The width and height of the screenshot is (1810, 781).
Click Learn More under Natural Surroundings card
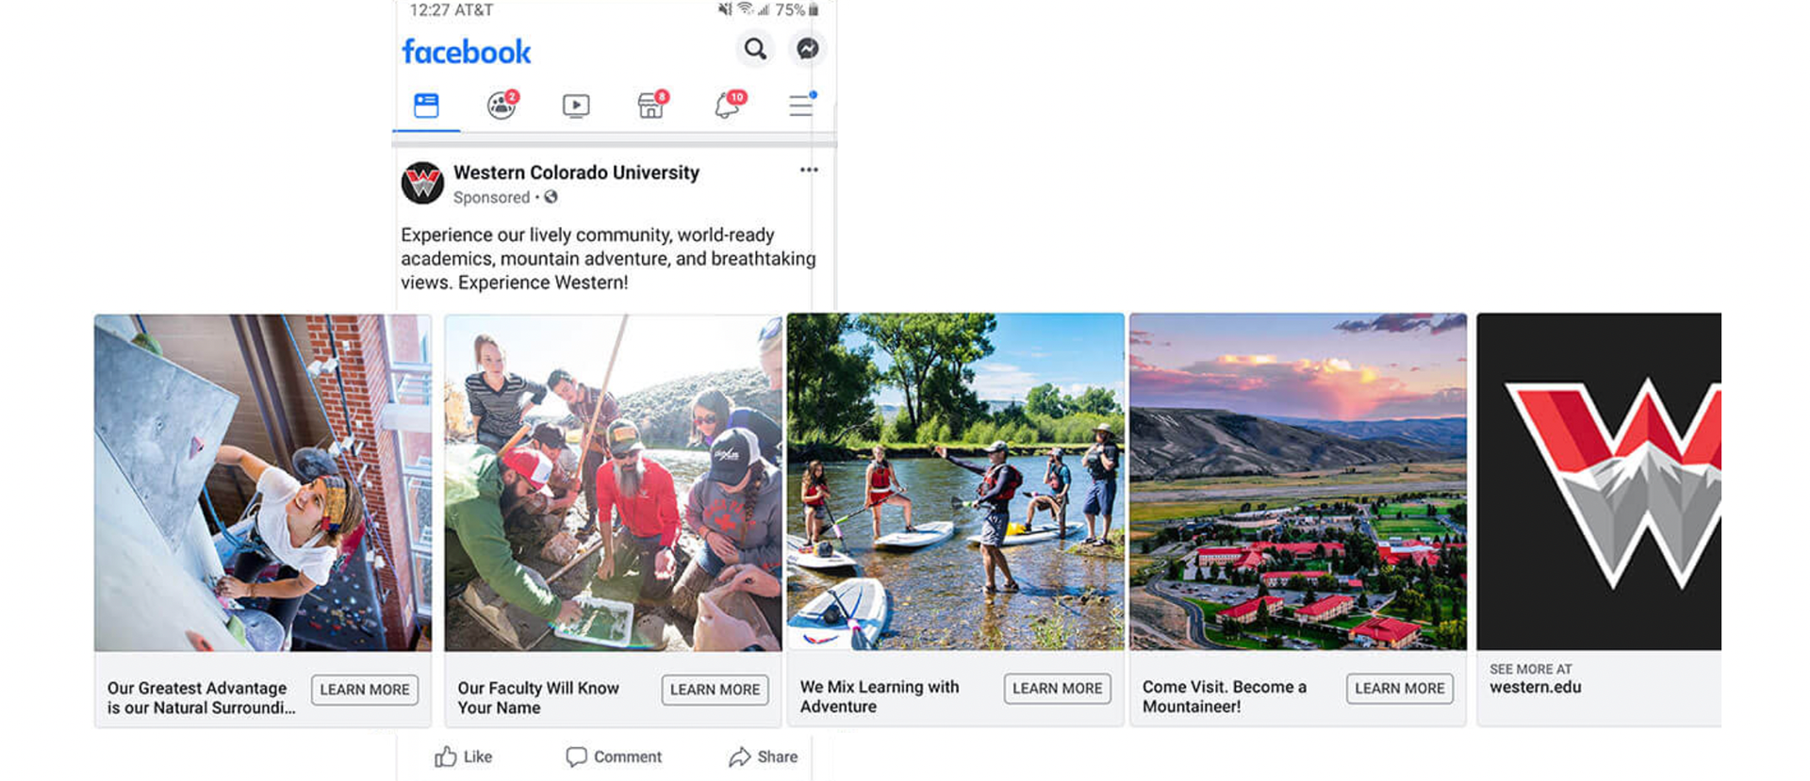click(365, 690)
